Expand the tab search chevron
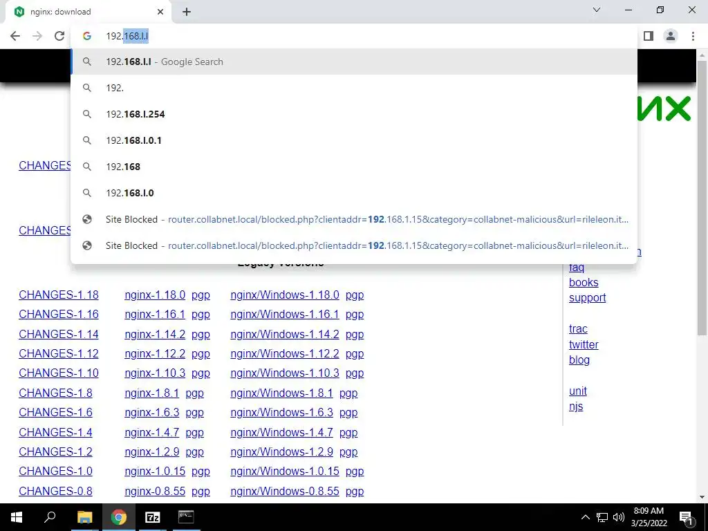Screen dimensions: 708x531 [597, 10]
